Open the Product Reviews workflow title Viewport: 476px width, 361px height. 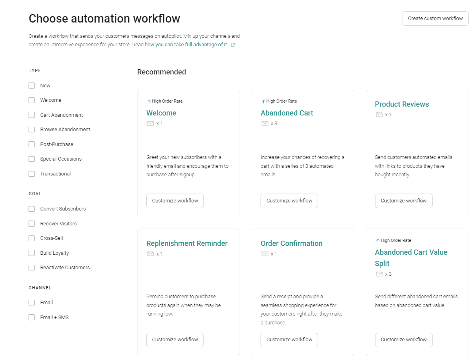point(402,104)
